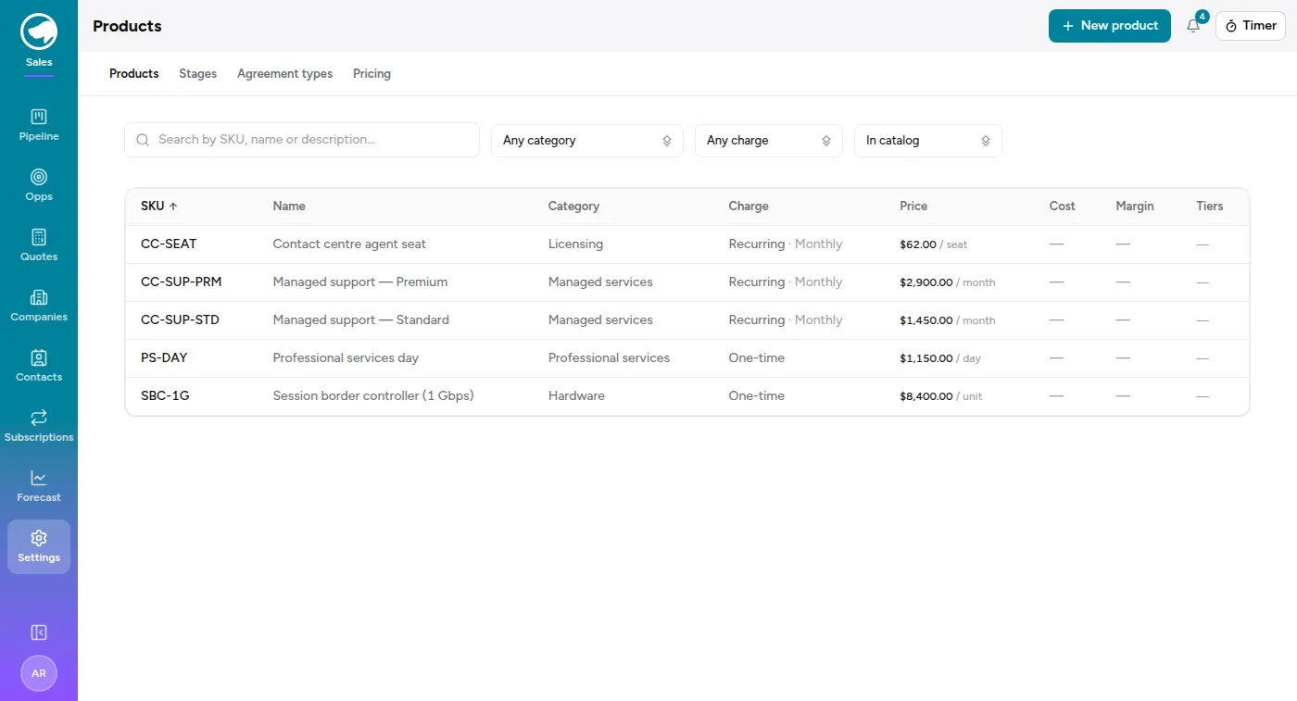The height and width of the screenshot is (701, 1297).
Task: Click the Price column header
Action: point(913,207)
